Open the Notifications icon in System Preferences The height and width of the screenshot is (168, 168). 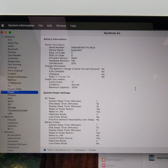click(104, 160)
